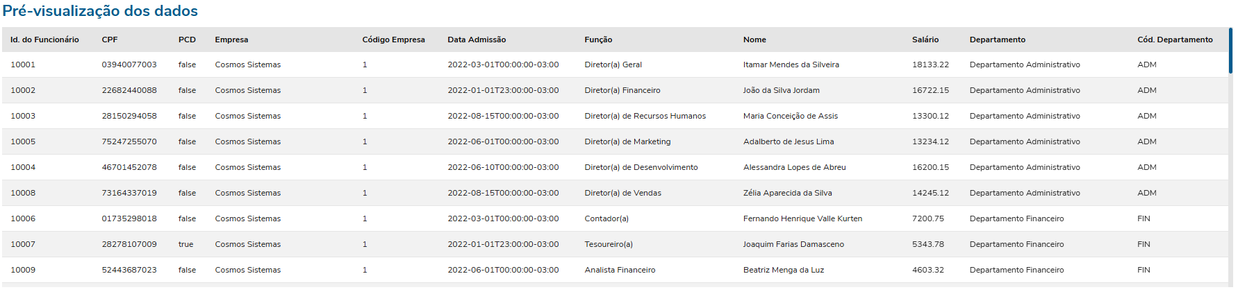This screenshot has height=292, width=1238.
Task: Click the Salário column header
Action: (x=925, y=40)
